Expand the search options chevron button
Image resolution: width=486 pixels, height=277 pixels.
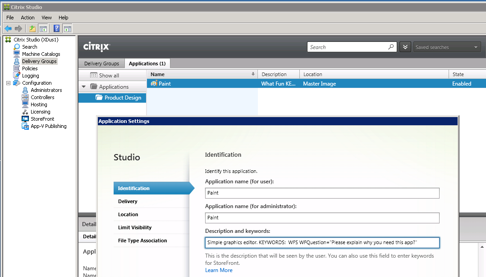tap(405, 47)
